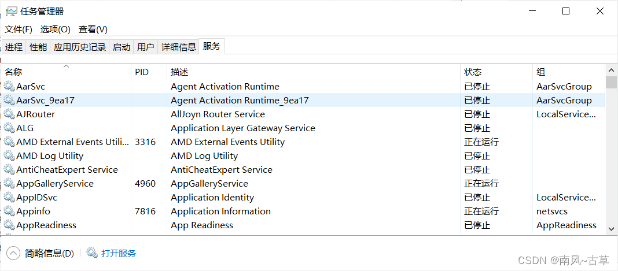Select the AppReadiness service row
Screen dimensions: 618x271
point(303,225)
